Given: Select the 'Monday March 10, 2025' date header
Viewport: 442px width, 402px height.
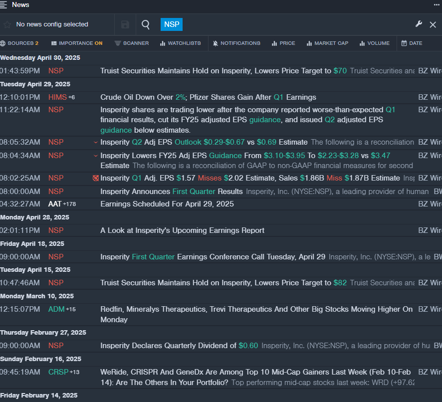Looking at the screenshot, I should coord(37,296).
